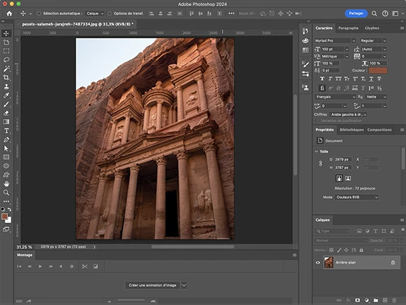406x305 pixels.
Task: Select the Arrière-plan layer thumbnail
Action: point(329,262)
